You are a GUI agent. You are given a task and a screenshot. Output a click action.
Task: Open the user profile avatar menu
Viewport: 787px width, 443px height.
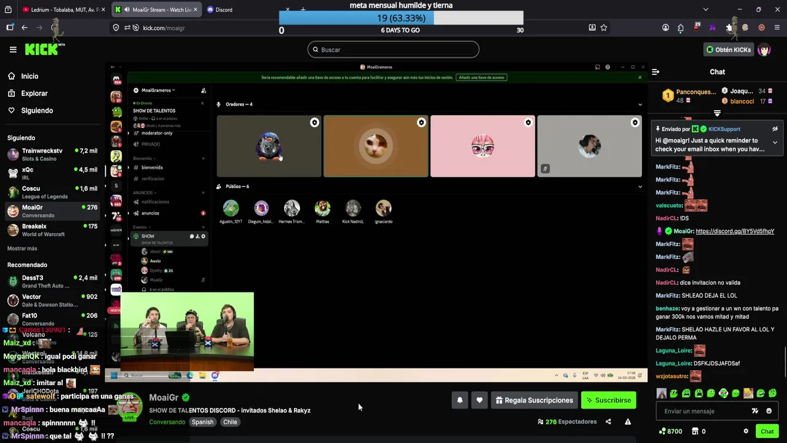tap(764, 50)
